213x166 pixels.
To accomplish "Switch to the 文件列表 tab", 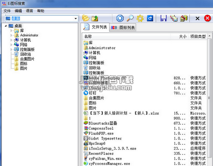I will (x=95, y=27).
